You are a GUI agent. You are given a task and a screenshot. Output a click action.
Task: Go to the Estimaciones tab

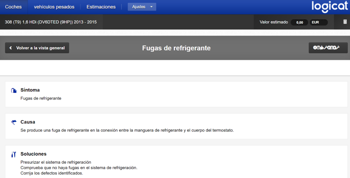click(x=101, y=7)
